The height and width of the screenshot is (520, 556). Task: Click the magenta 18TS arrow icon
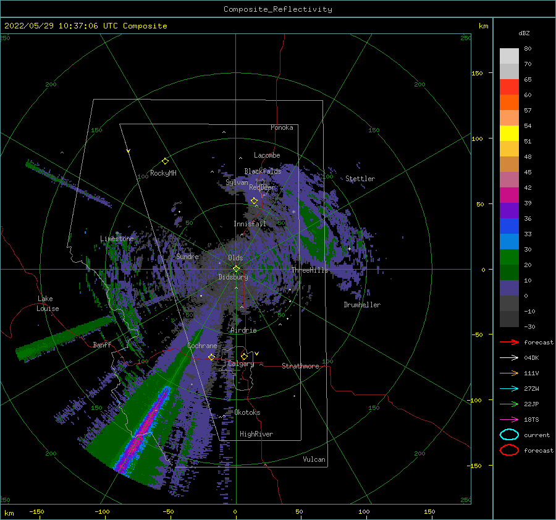[509, 420]
